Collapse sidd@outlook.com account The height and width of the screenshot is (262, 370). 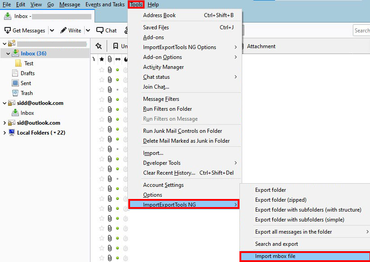pos(5,103)
